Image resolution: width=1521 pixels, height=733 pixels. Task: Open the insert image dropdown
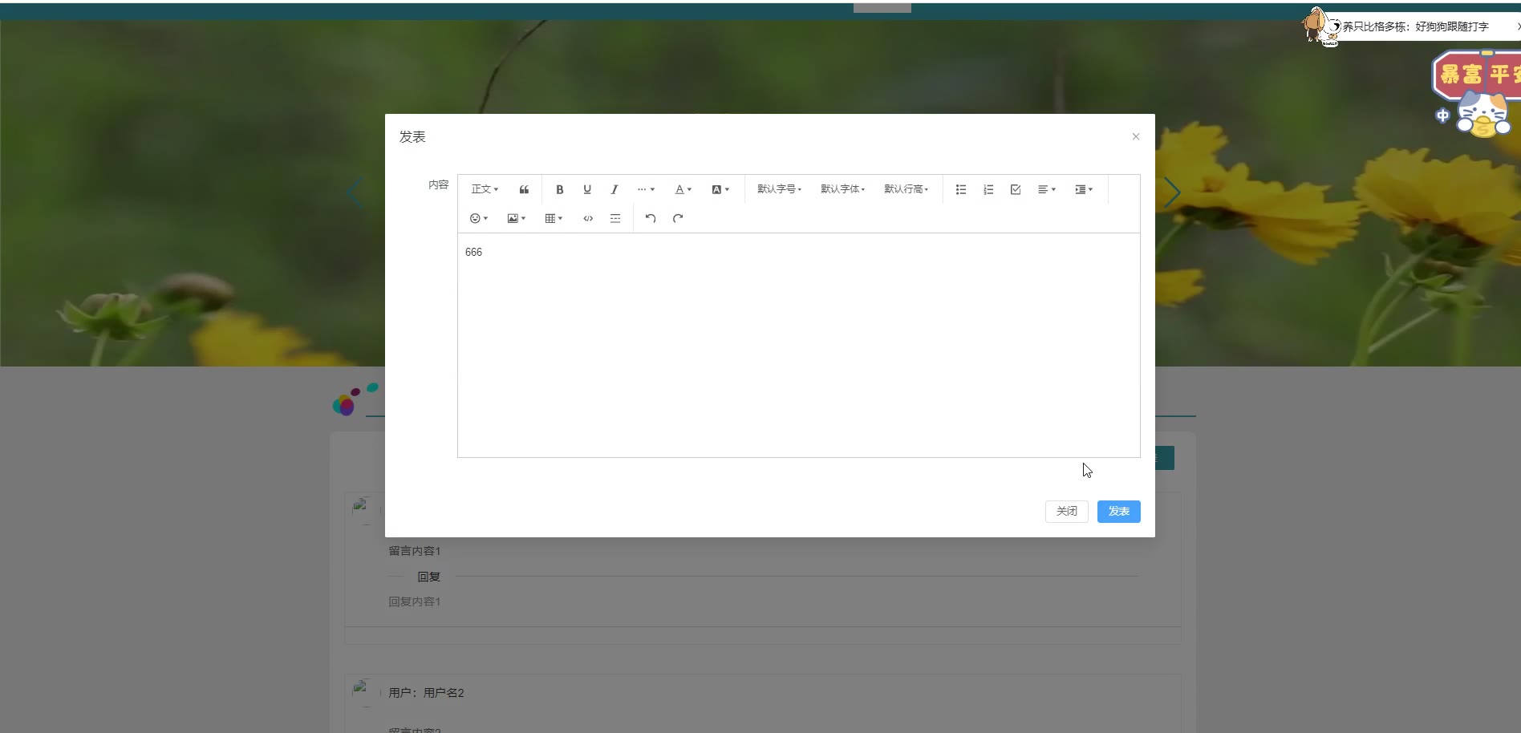516,218
